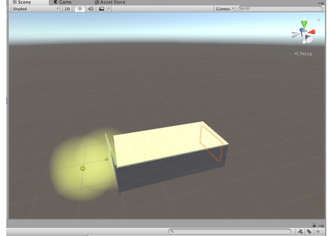The image size is (333, 236).
Task: Toggle 2D view mode
Action: coord(67,9)
